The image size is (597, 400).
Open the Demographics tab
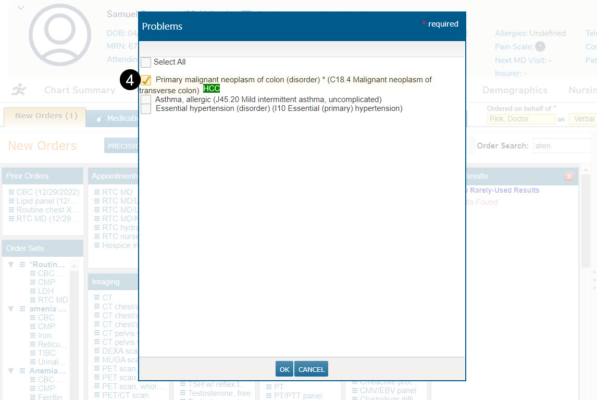point(514,90)
